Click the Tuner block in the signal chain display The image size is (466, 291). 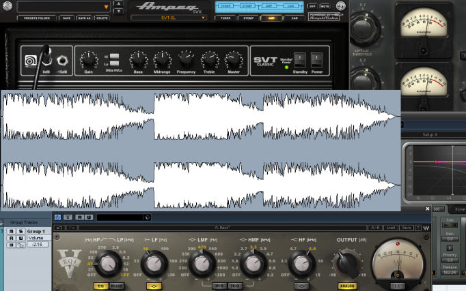coord(225,6)
